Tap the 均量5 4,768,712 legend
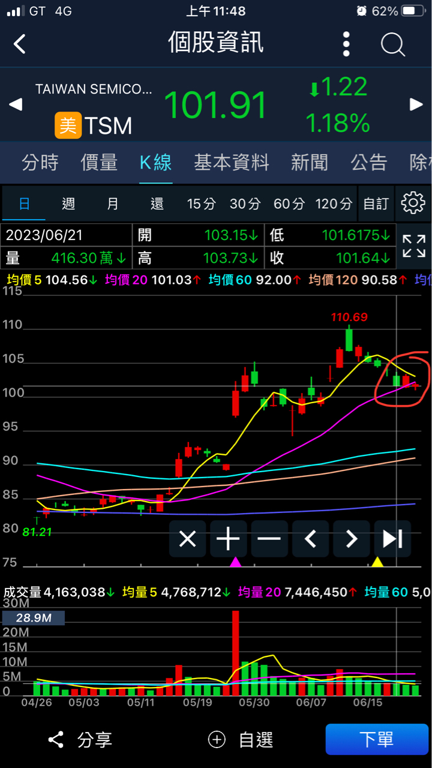The width and height of the screenshot is (432, 768). coord(178,592)
